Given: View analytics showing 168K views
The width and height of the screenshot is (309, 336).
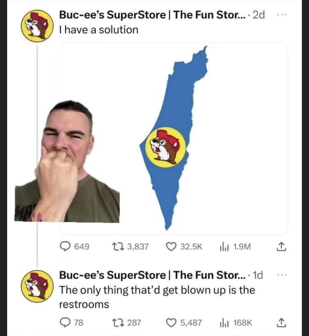Looking at the screenshot, I should [224, 323].
